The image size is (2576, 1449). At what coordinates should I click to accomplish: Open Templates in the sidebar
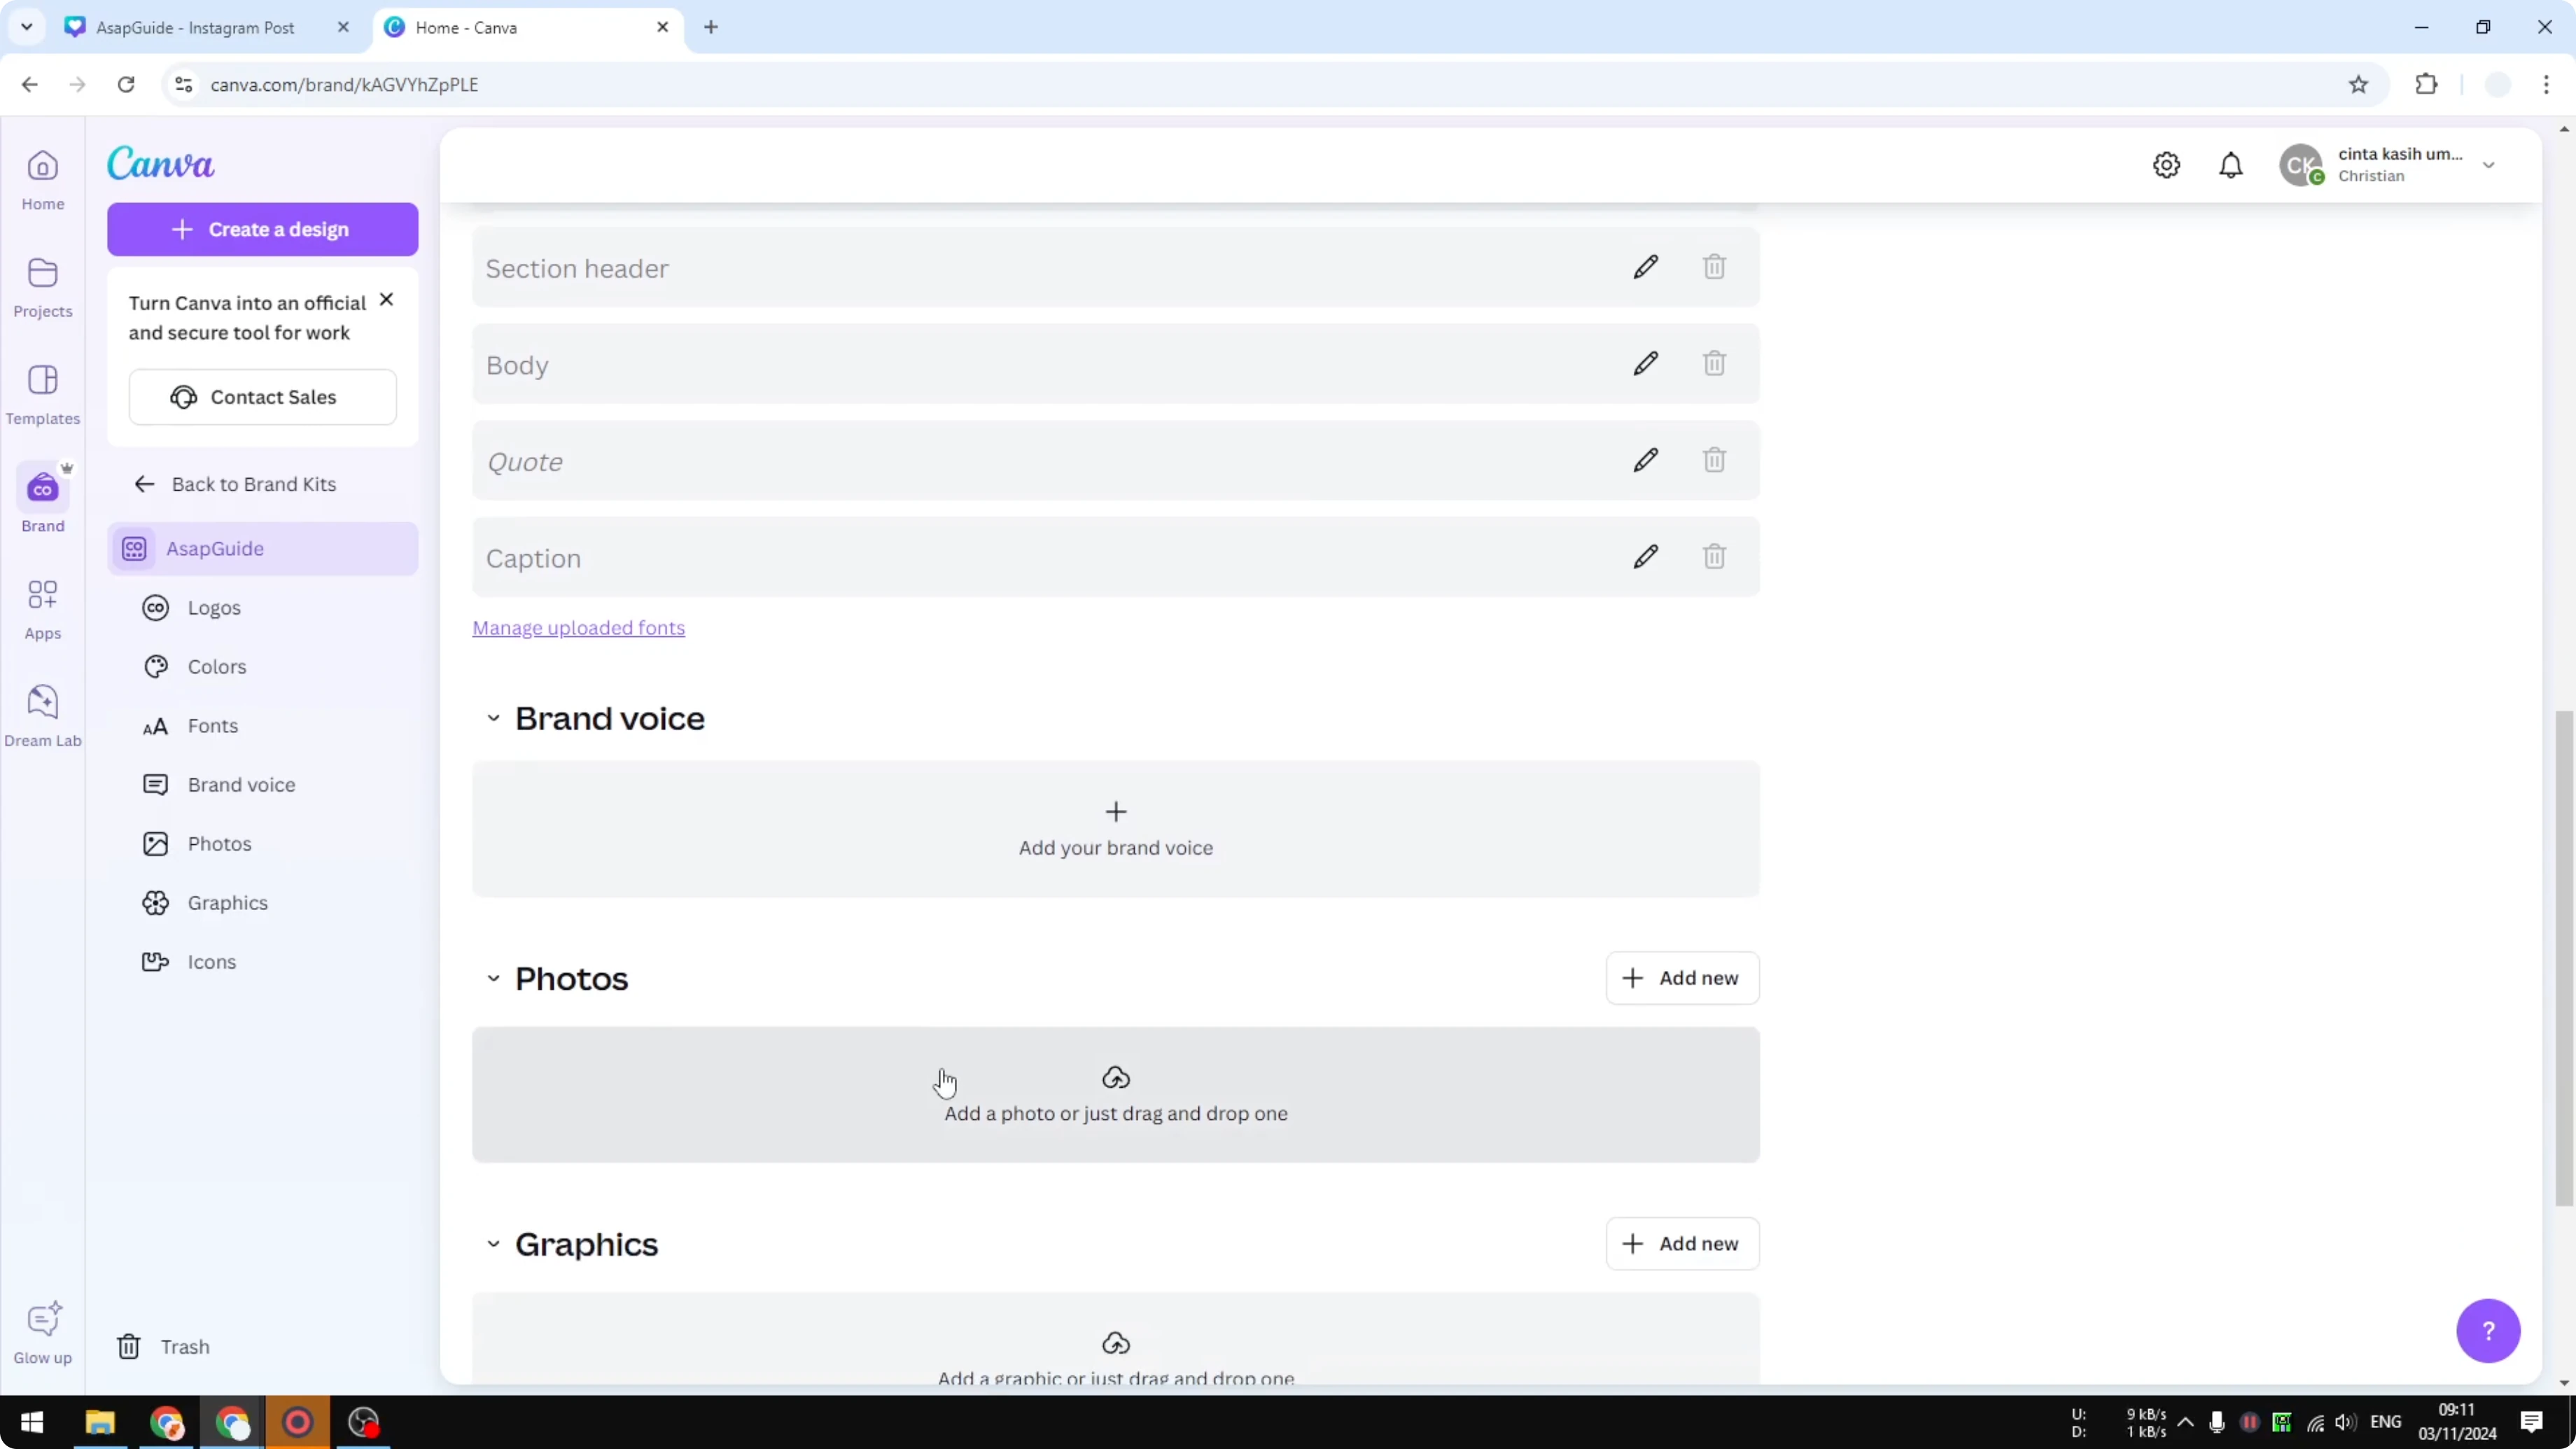[42, 393]
